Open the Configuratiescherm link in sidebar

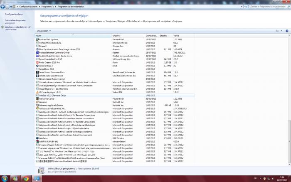pyautogui.click(x=14, y=14)
